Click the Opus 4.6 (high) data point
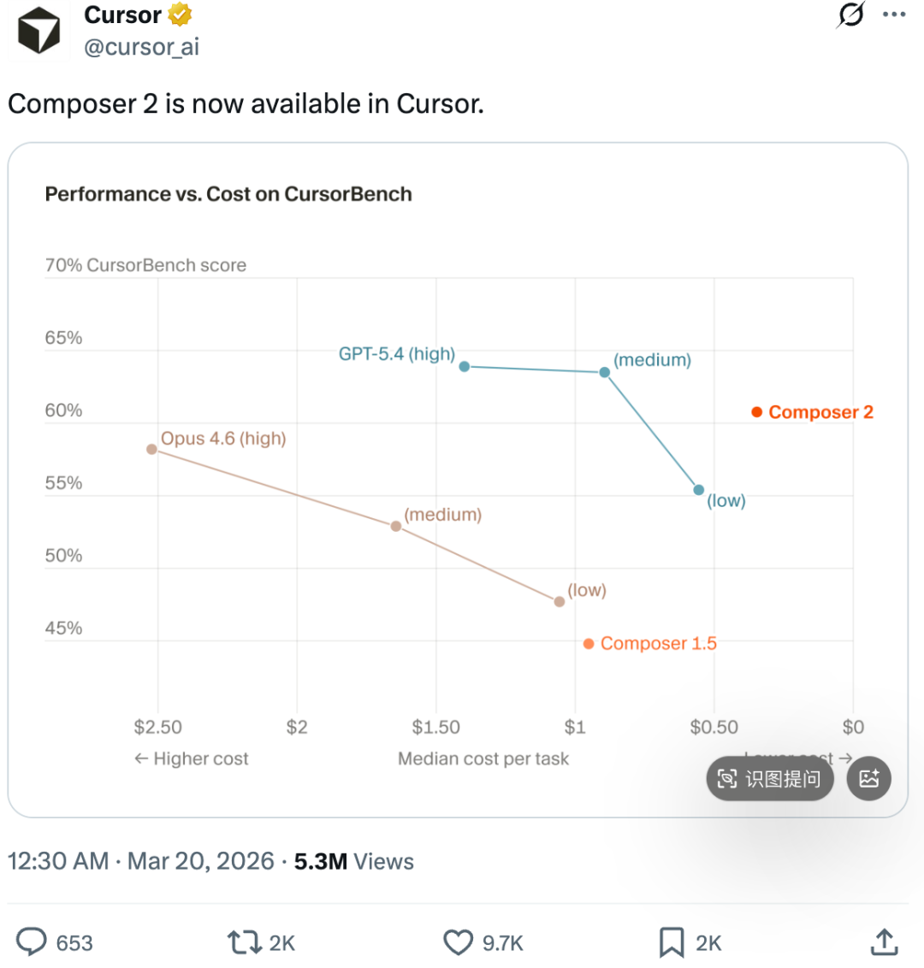The width and height of the screenshot is (924, 968). [x=152, y=449]
